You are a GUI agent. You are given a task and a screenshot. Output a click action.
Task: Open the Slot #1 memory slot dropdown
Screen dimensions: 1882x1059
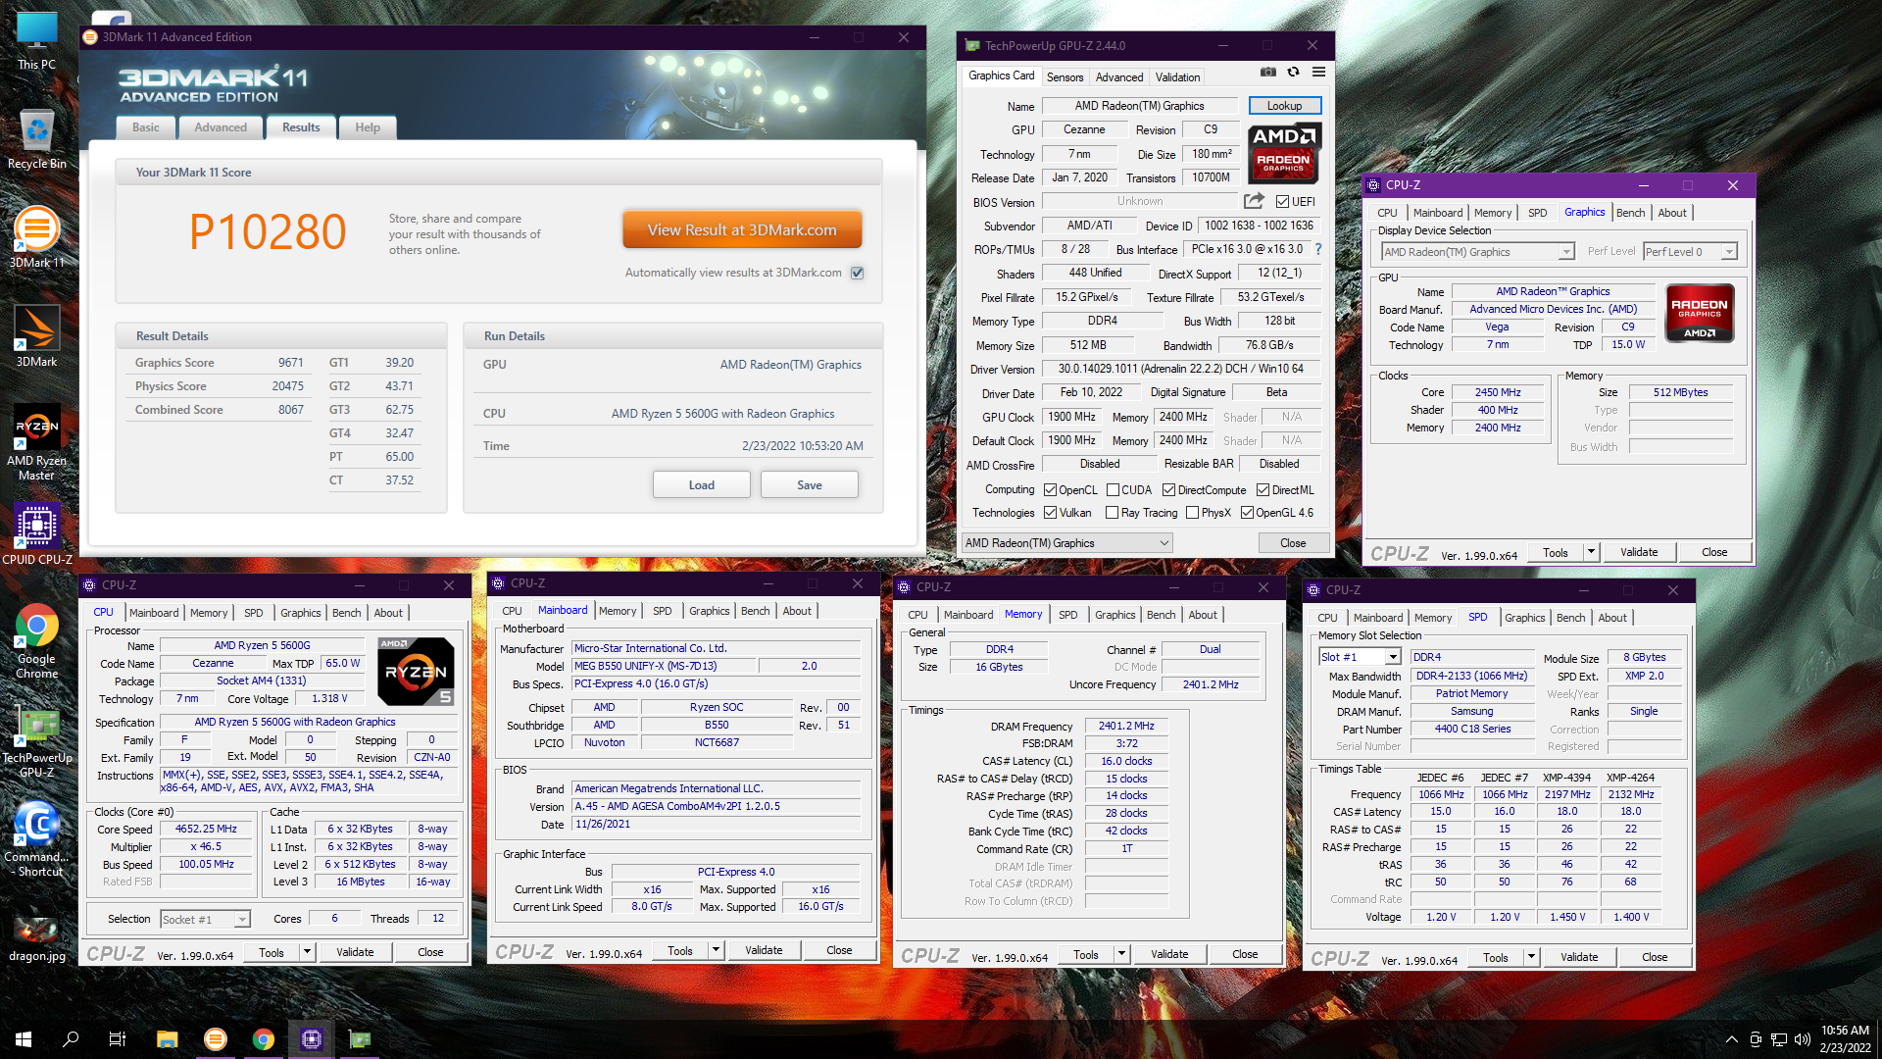(x=1361, y=657)
